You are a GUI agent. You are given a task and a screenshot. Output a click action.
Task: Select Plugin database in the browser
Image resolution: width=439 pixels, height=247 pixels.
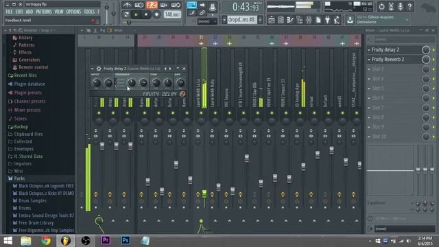tap(29, 84)
